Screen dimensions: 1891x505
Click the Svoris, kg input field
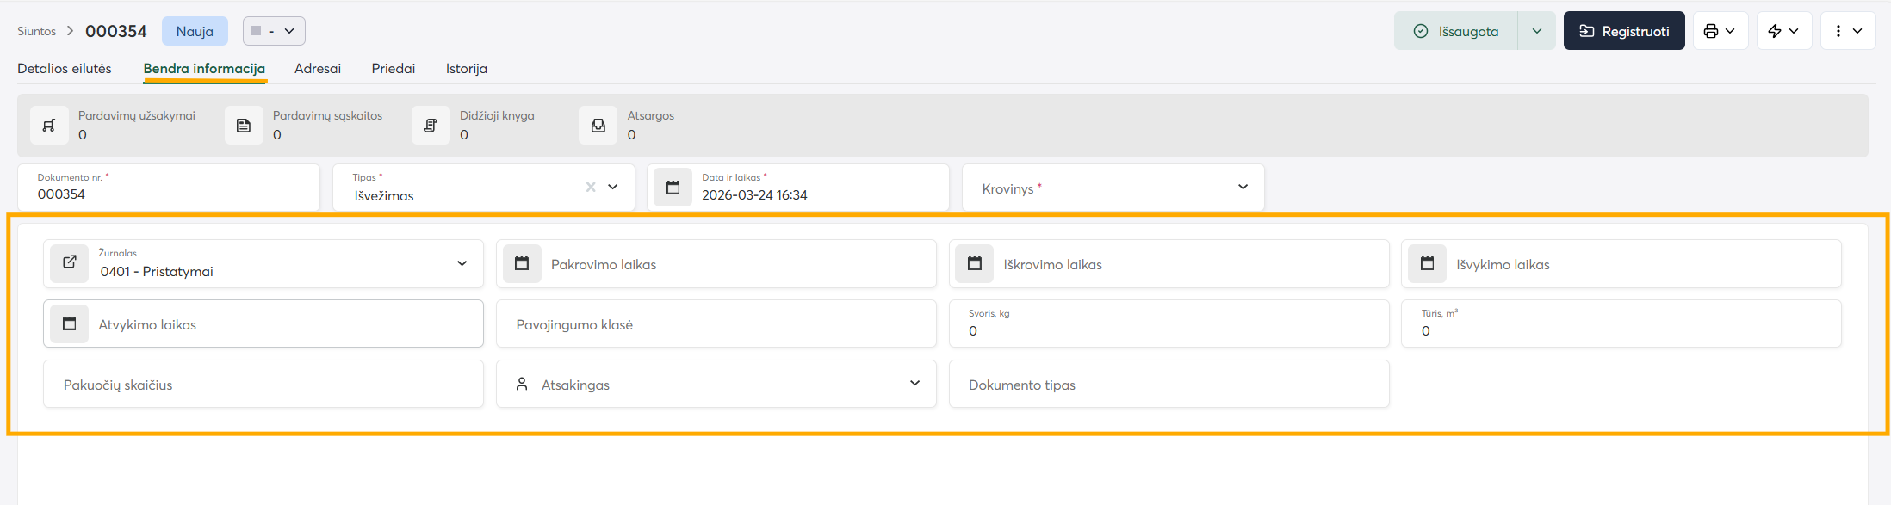pyautogui.click(x=1168, y=330)
